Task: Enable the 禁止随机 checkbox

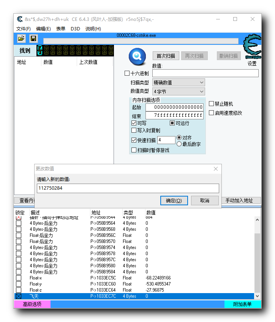Action: coord(211,103)
